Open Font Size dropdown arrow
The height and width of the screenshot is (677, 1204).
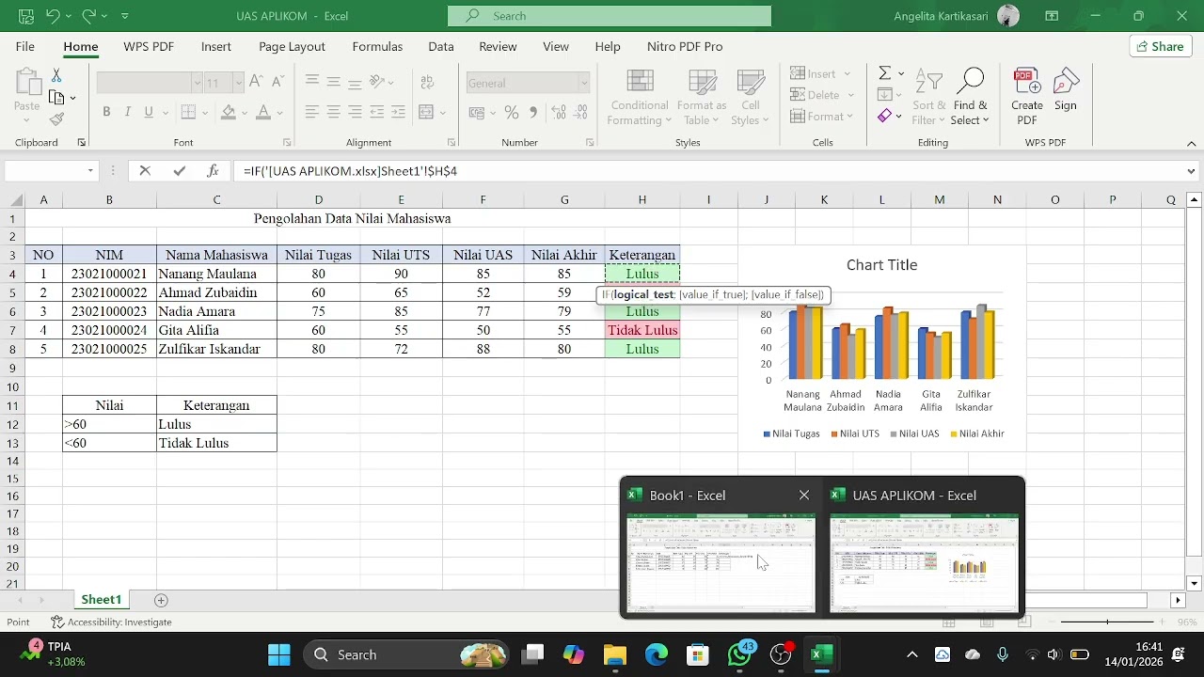[238, 83]
